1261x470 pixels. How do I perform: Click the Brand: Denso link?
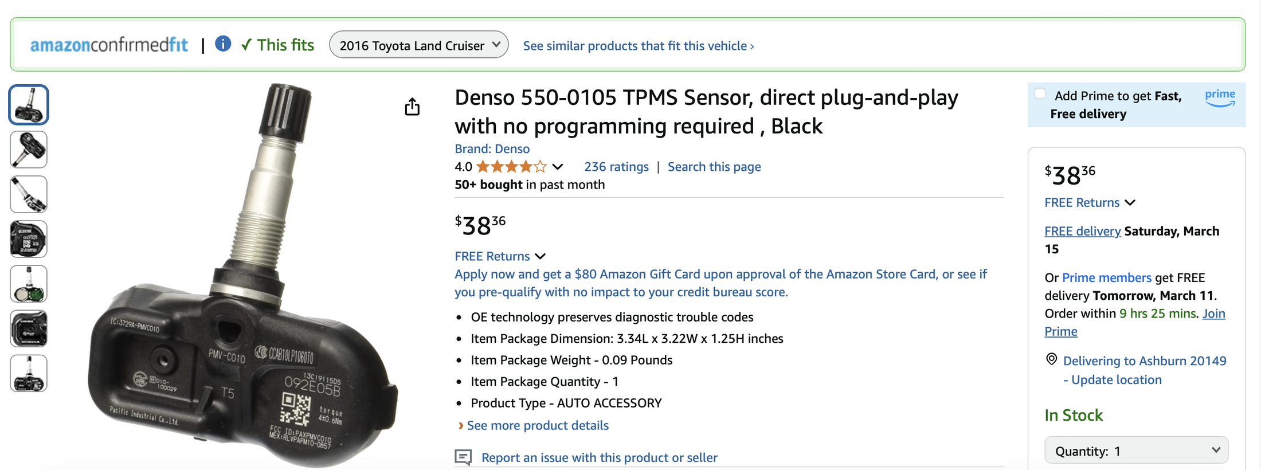click(x=492, y=149)
